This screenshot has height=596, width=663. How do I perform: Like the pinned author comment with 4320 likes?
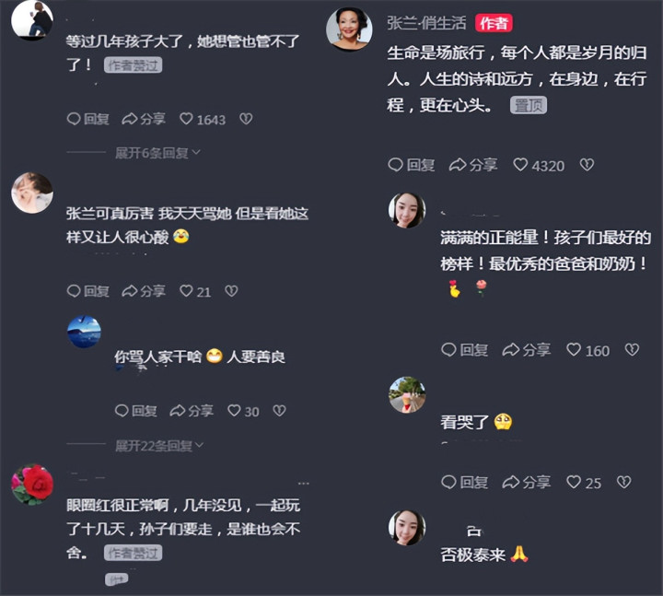[x=539, y=165]
